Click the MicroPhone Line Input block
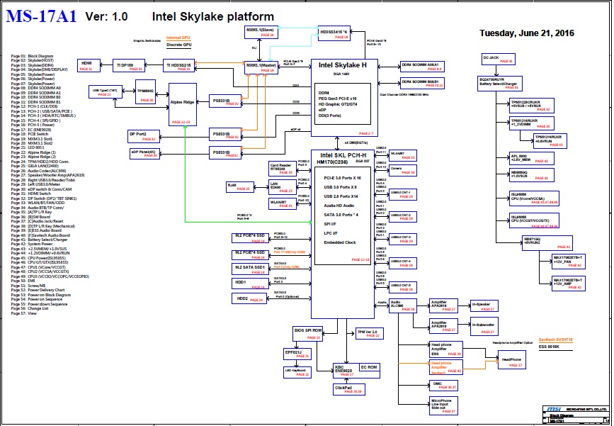The height and width of the screenshot is (426, 614). tap(443, 405)
